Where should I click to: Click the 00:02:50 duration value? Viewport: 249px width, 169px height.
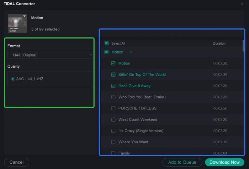tap(220, 108)
